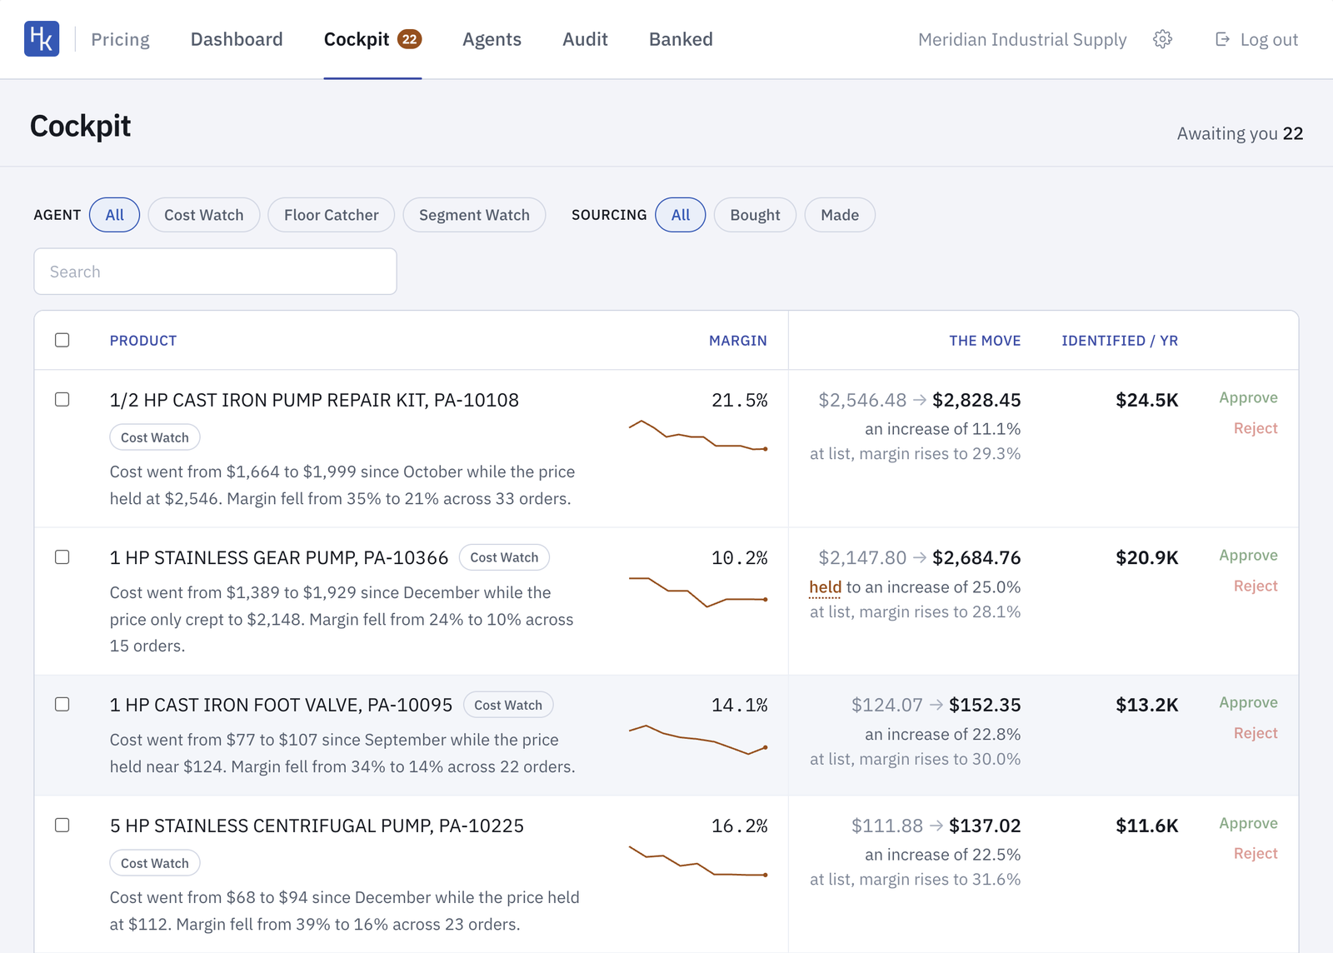
Task: Open the settings gear icon
Action: pyautogui.click(x=1163, y=39)
